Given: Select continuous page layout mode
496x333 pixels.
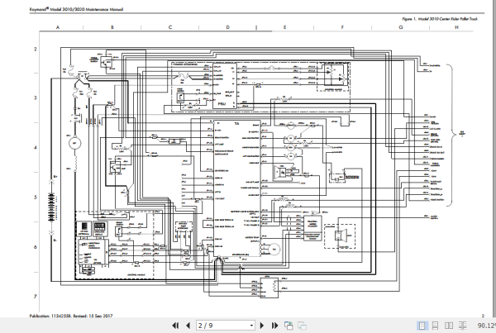Looking at the screenshot, I should 436,326.
